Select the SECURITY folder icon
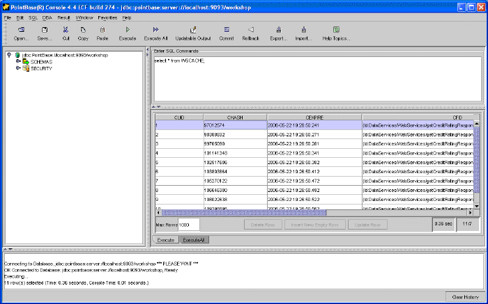Viewport: 488px width, 304px height. [x=26, y=68]
